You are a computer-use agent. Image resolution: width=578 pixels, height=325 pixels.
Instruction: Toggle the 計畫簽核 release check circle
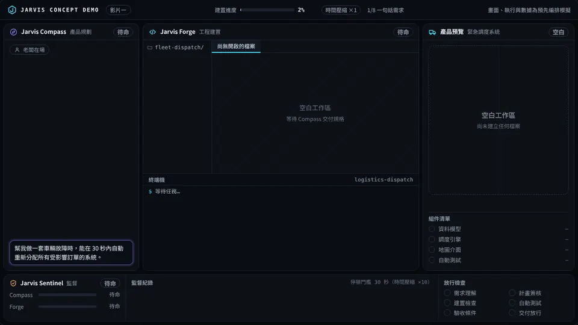(x=512, y=293)
